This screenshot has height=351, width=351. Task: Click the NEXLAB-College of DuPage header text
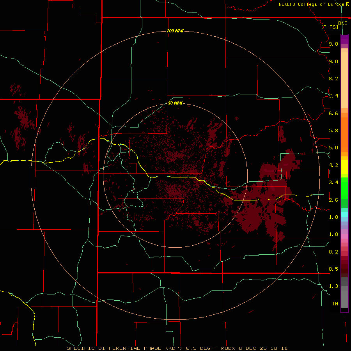pos(312,4)
